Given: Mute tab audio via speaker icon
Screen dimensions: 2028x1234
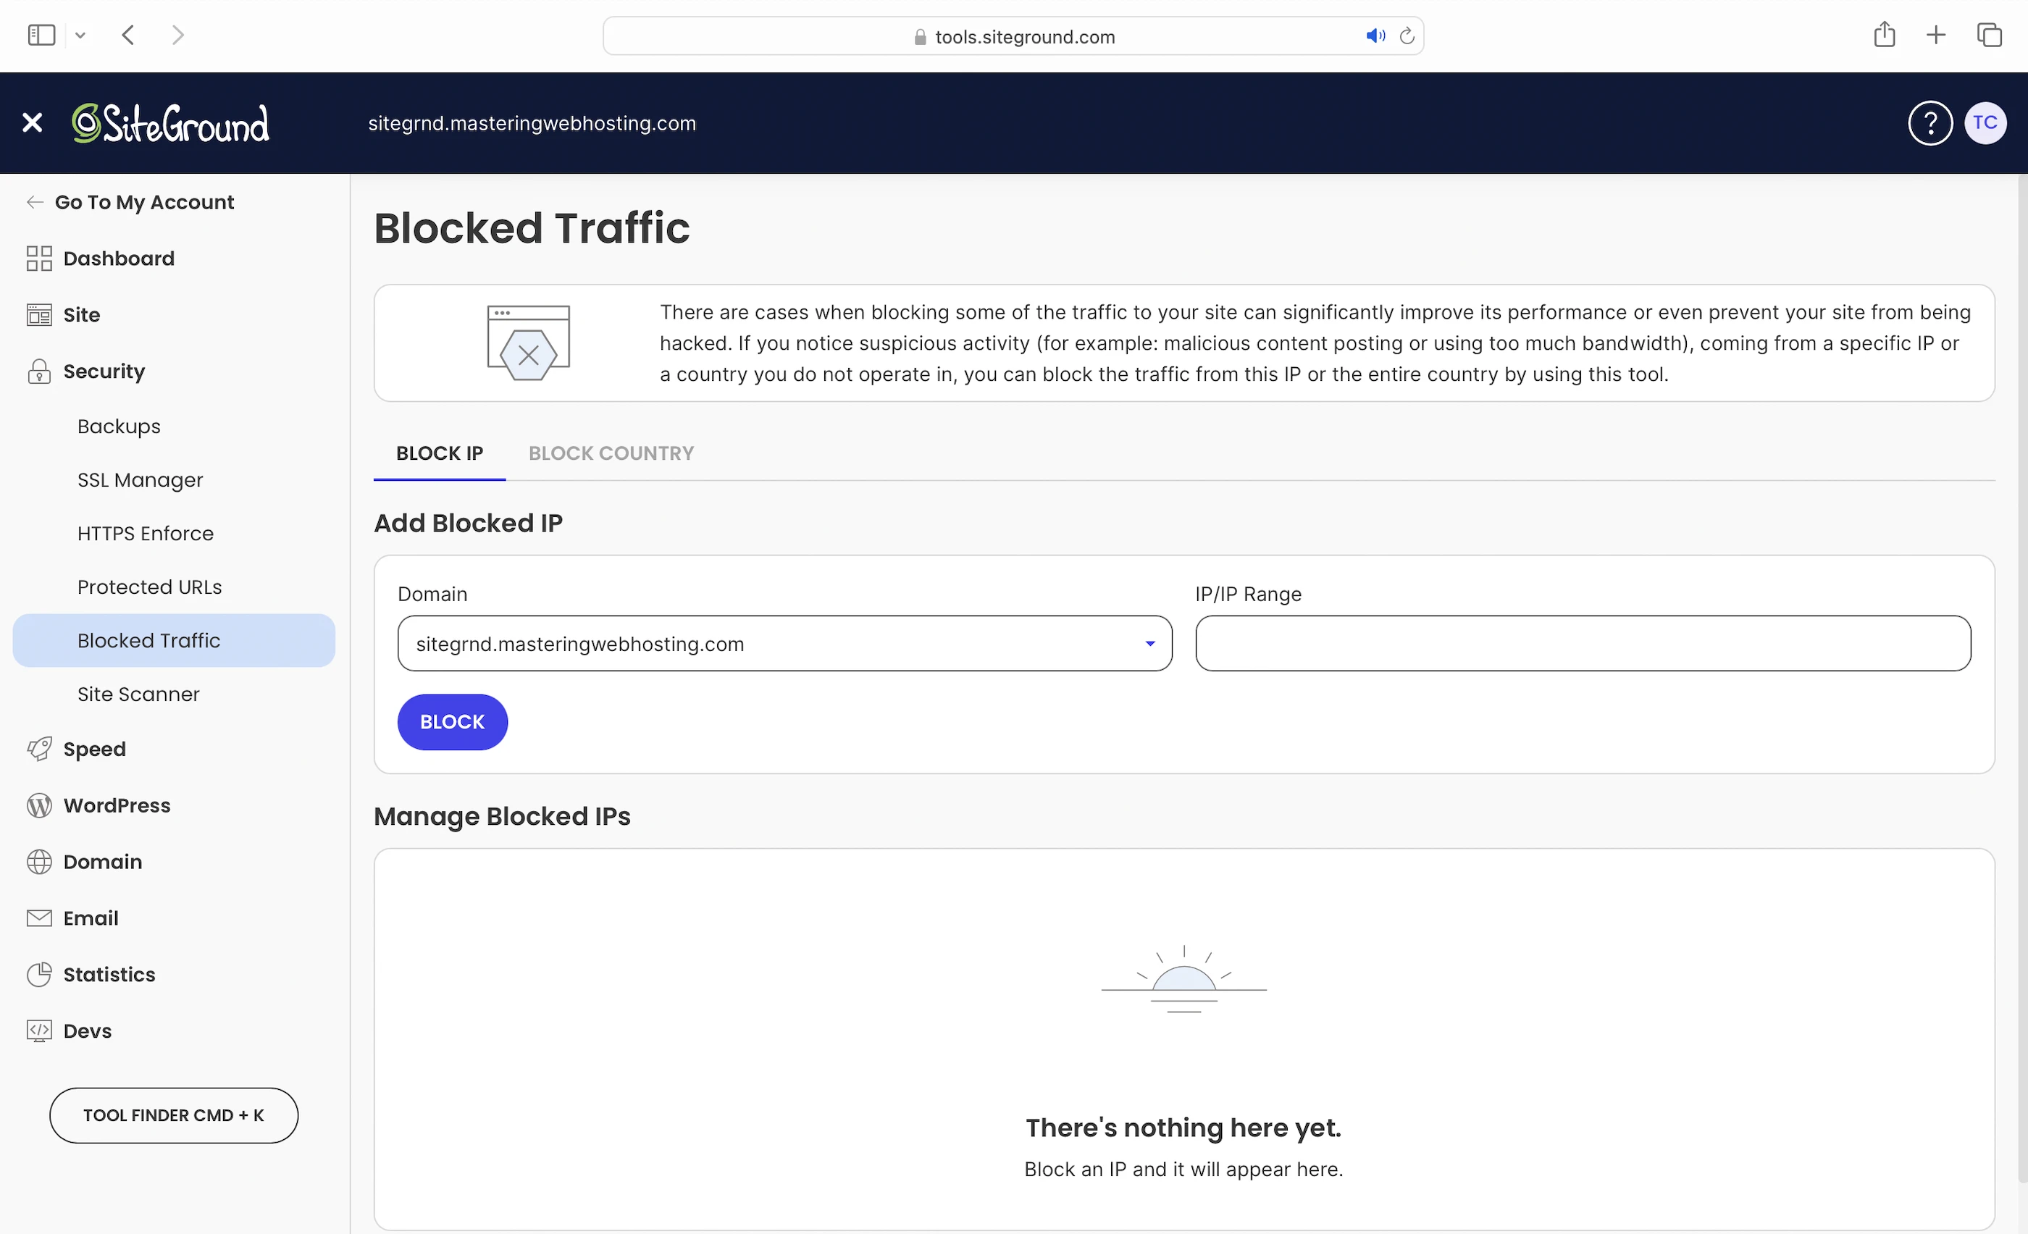Looking at the screenshot, I should coord(1375,36).
